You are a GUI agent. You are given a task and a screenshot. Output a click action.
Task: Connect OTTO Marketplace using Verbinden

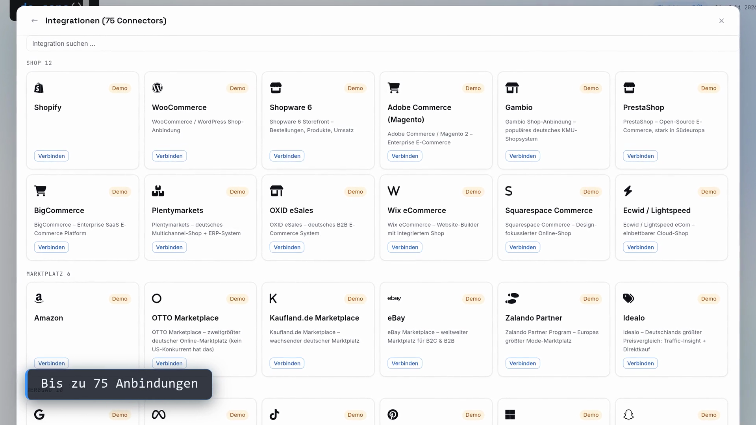169,363
